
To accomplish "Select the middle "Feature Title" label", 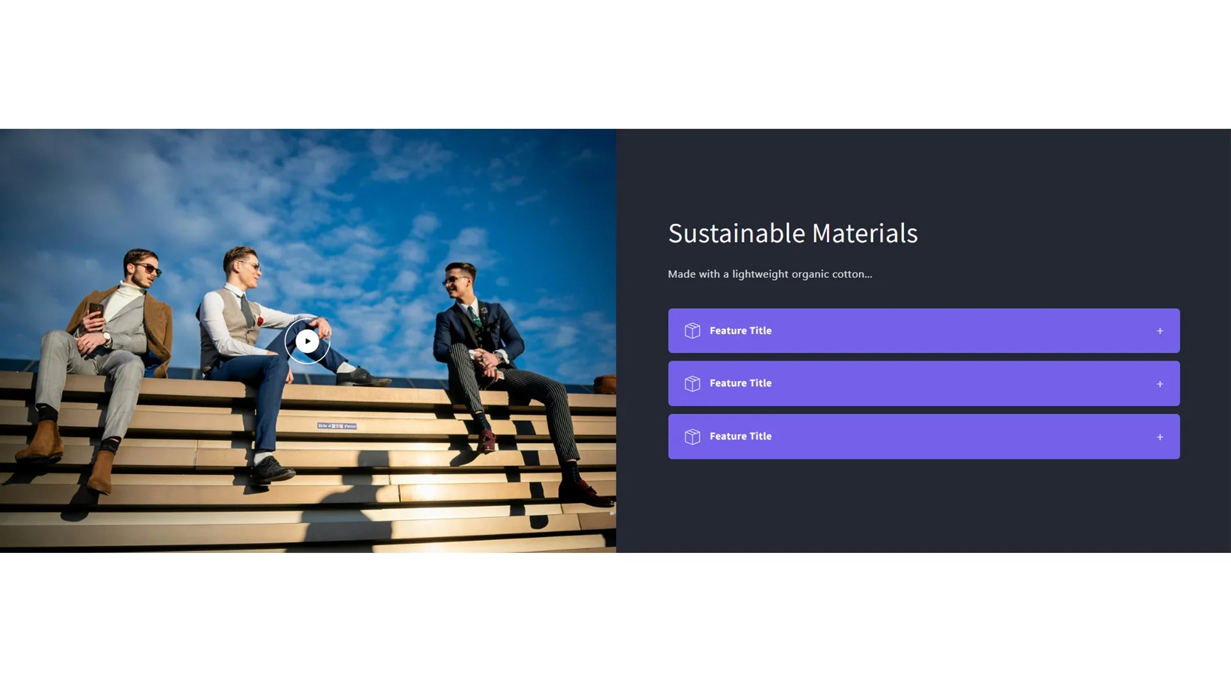I will [x=741, y=383].
